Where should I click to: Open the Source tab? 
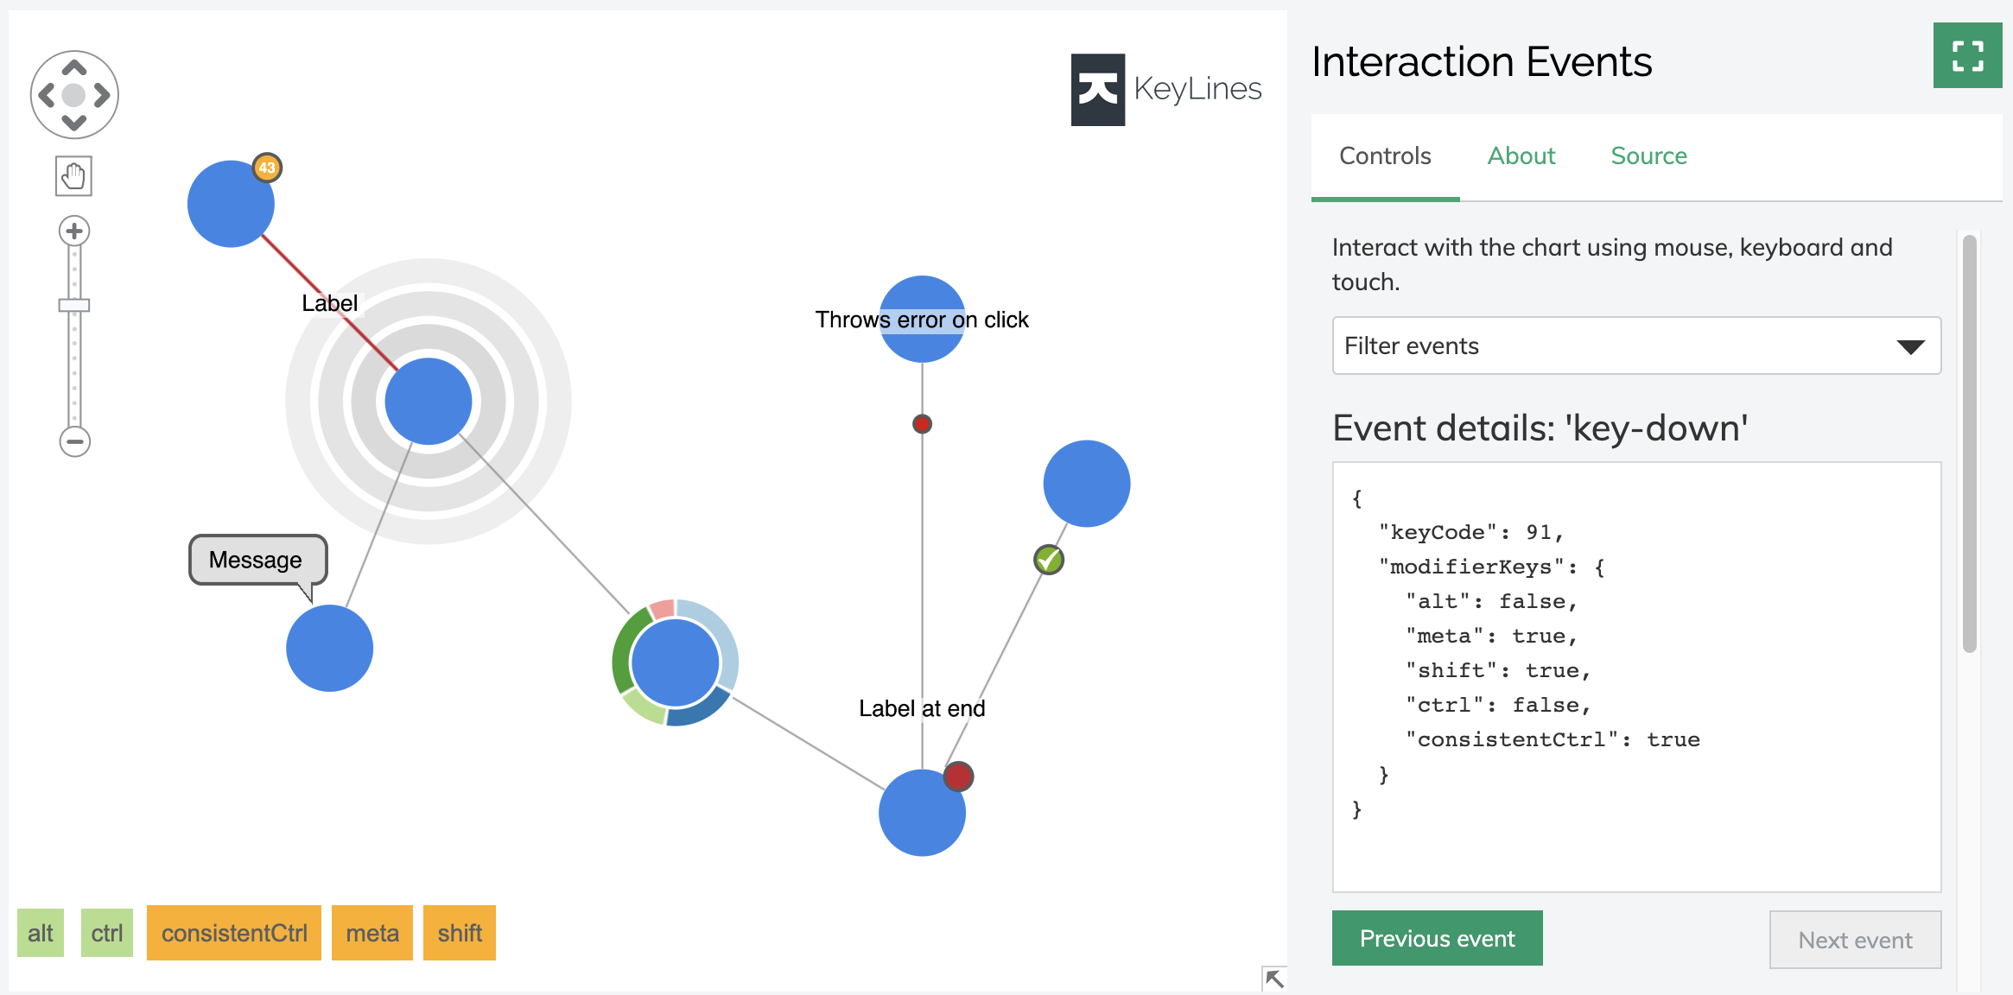[1648, 156]
